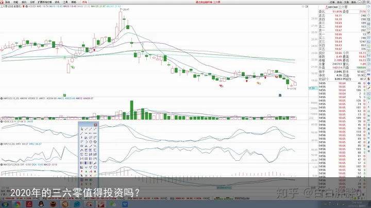Viewport: 371px width, 208px height.
Task: Click the circle icon beside AMO2 indicator label
Action: pyautogui.click(x=2, y=98)
